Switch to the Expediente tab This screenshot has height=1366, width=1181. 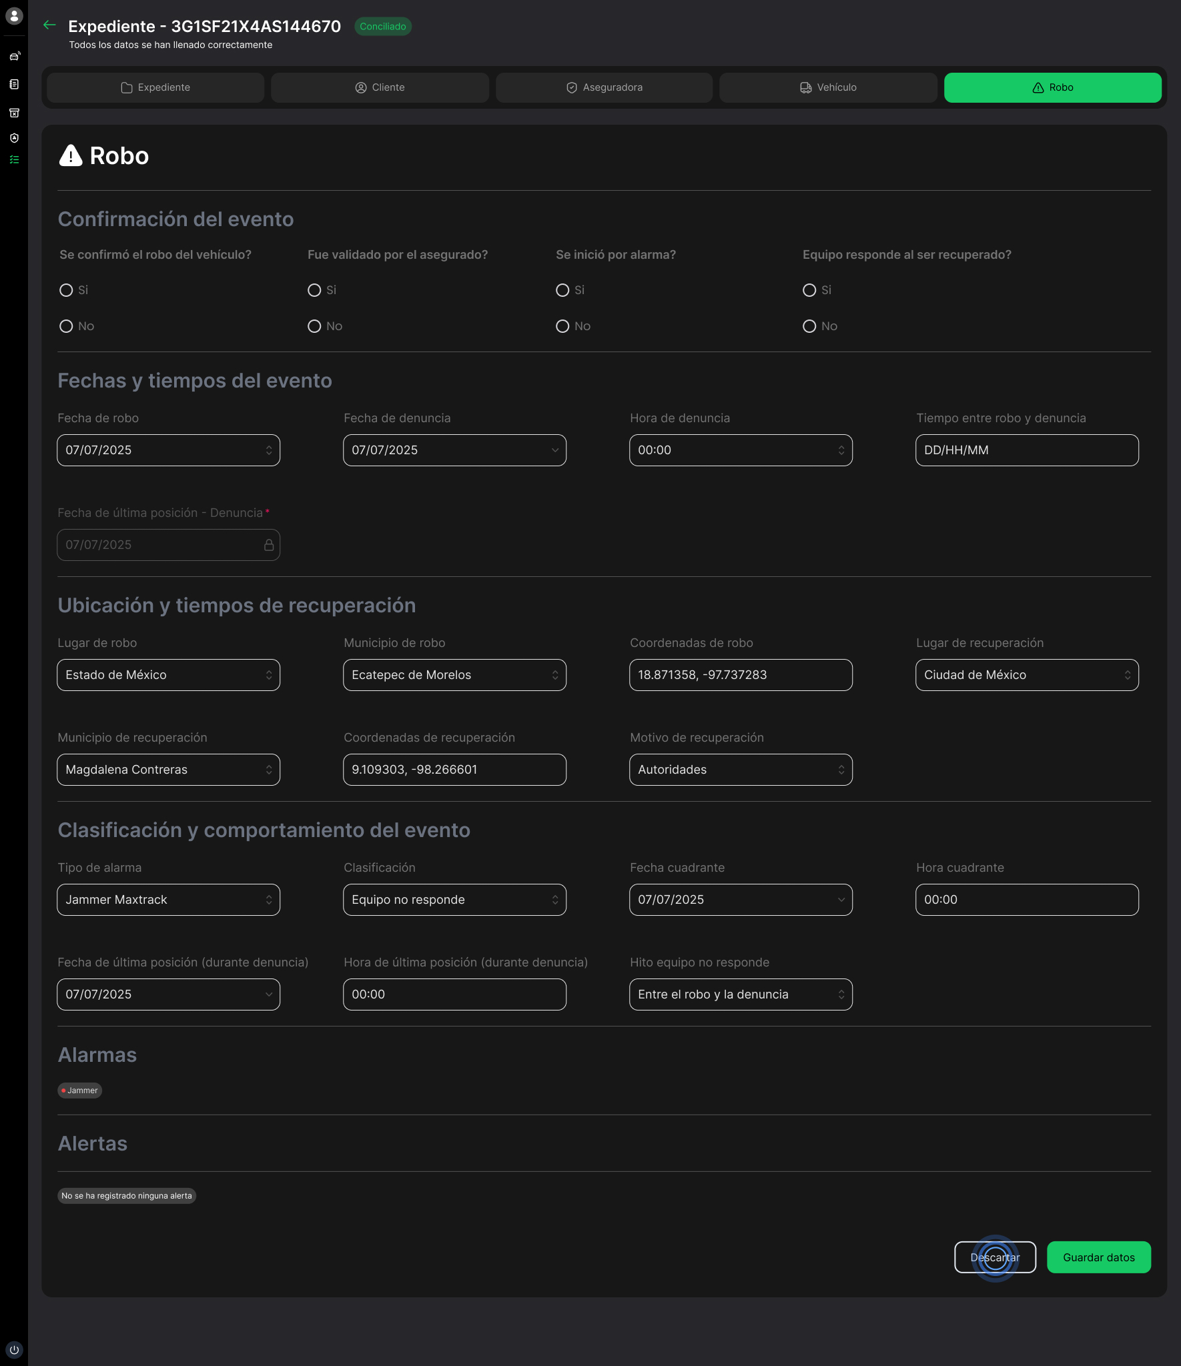click(155, 87)
